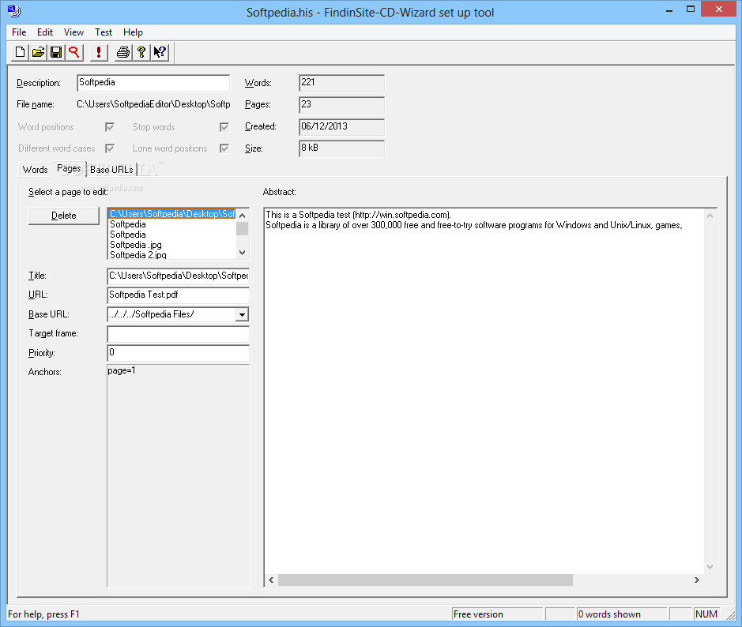The width and height of the screenshot is (742, 627).
Task: Click the application icon in title bar
Action: pyautogui.click(x=14, y=10)
